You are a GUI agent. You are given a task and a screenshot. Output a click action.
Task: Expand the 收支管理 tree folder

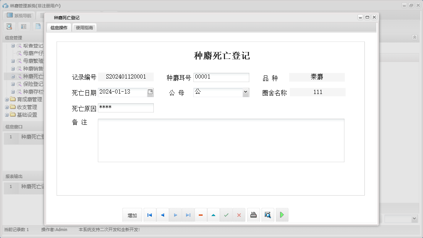tap(7, 107)
